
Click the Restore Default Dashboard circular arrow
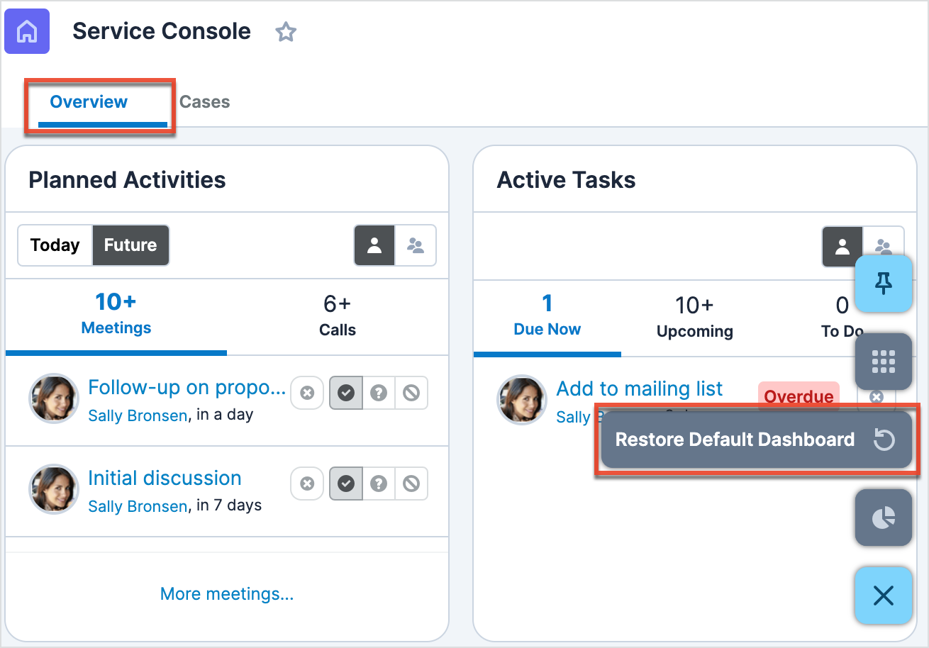pyautogui.click(x=884, y=440)
